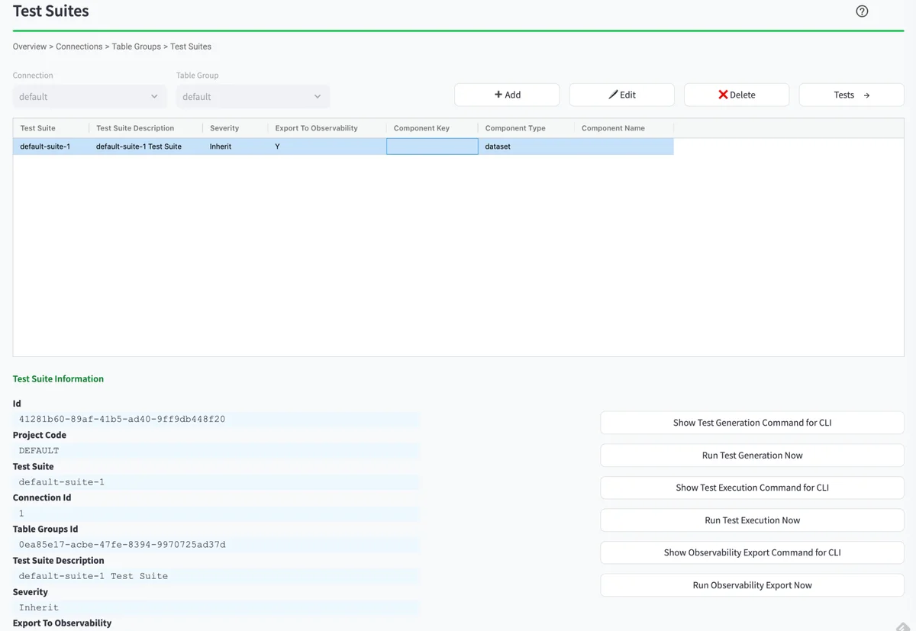Open the Table Group dropdown
Image resolution: width=916 pixels, height=631 pixels.
pyautogui.click(x=252, y=96)
